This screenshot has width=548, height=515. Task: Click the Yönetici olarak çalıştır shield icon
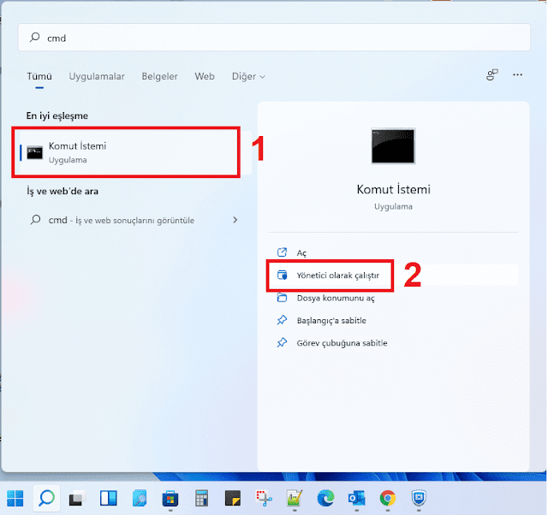click(x=282, y=275)
